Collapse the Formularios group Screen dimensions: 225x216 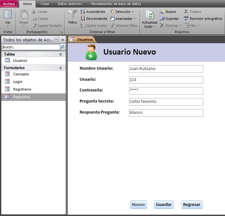60,68
